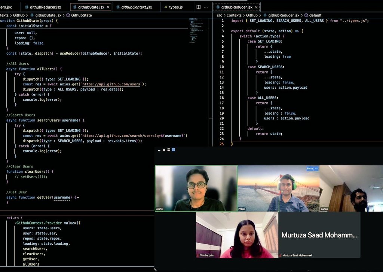Screen dimensions: 383x272
Task: Click the src breadcrumb in right editor
Action: [x=219, y=15]
